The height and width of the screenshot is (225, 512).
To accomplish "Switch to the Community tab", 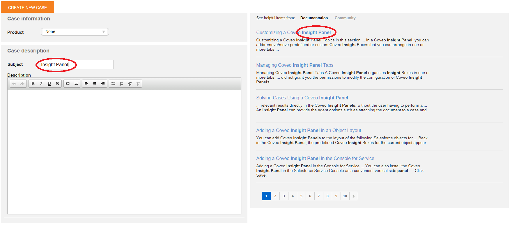I will (x=345, y=18).
